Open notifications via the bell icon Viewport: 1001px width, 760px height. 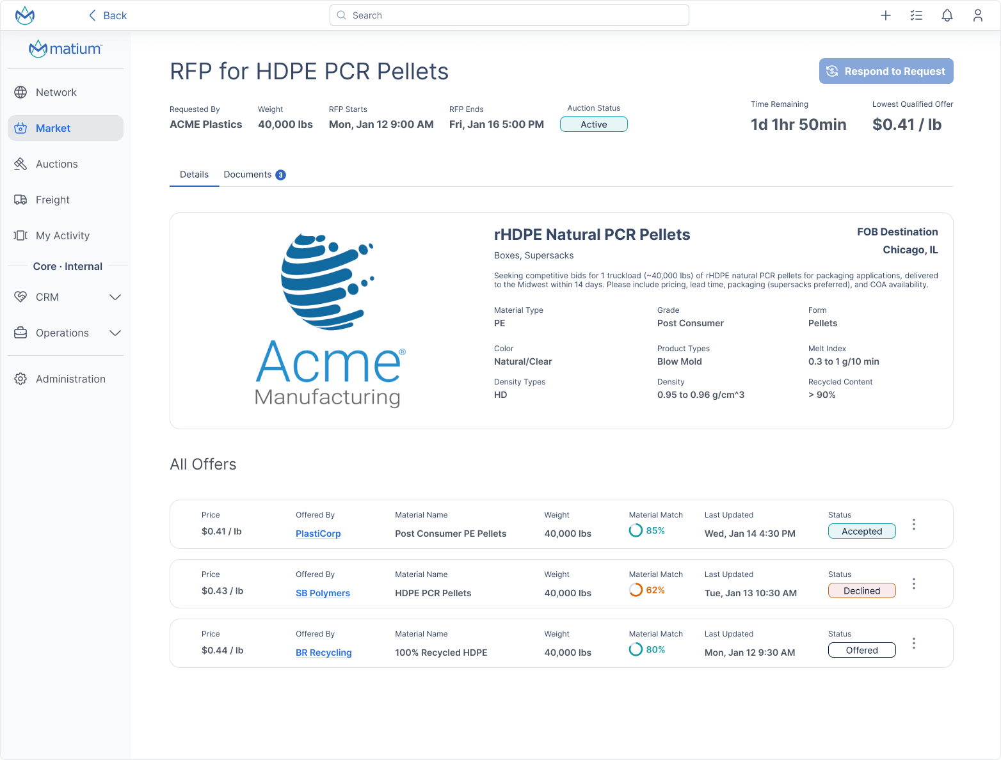(x=947, y=15)
